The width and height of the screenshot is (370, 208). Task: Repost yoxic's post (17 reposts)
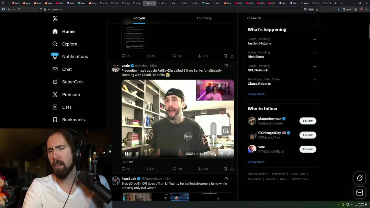pyautogui.click(x=151, y=169)
